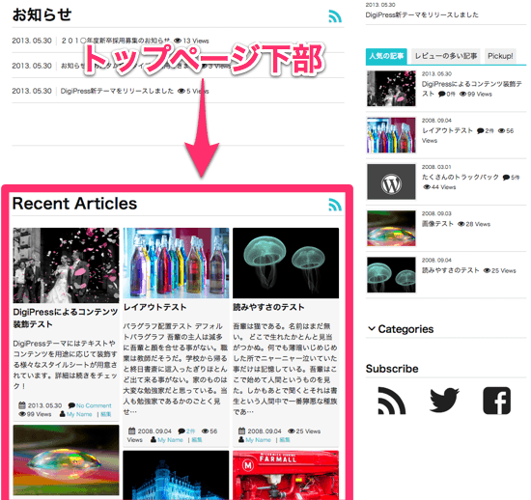Screen dimensions: 531x500
Task: Select the Pickup! tab
Action: 500,56
